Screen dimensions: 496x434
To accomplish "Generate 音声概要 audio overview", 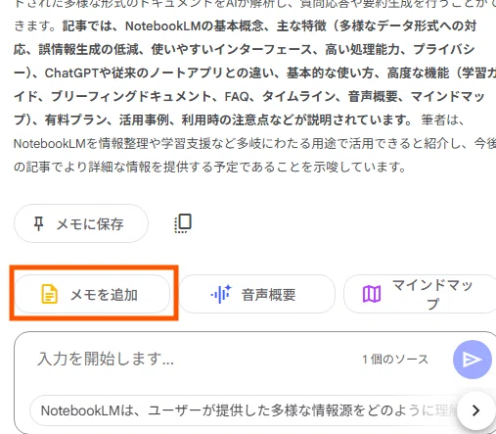I will coord(257,294).
